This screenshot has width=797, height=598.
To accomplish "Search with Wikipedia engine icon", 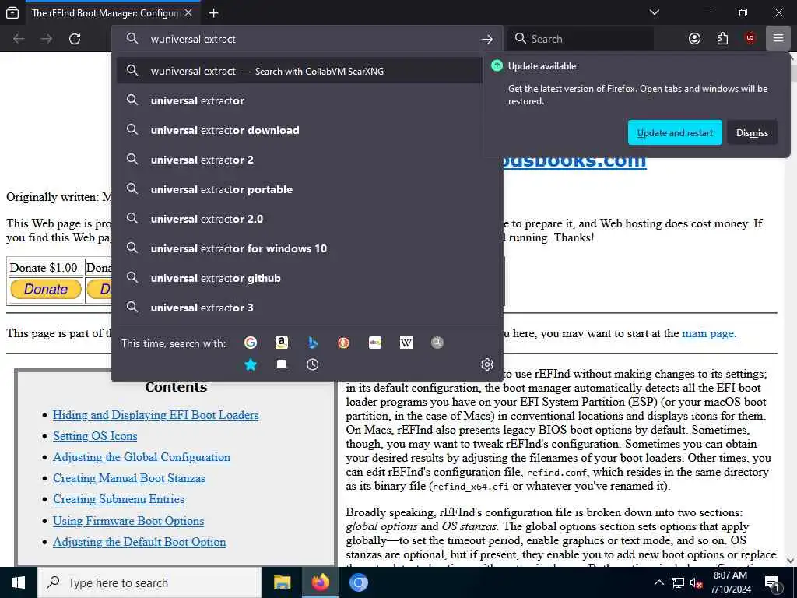I will (406, 343).
